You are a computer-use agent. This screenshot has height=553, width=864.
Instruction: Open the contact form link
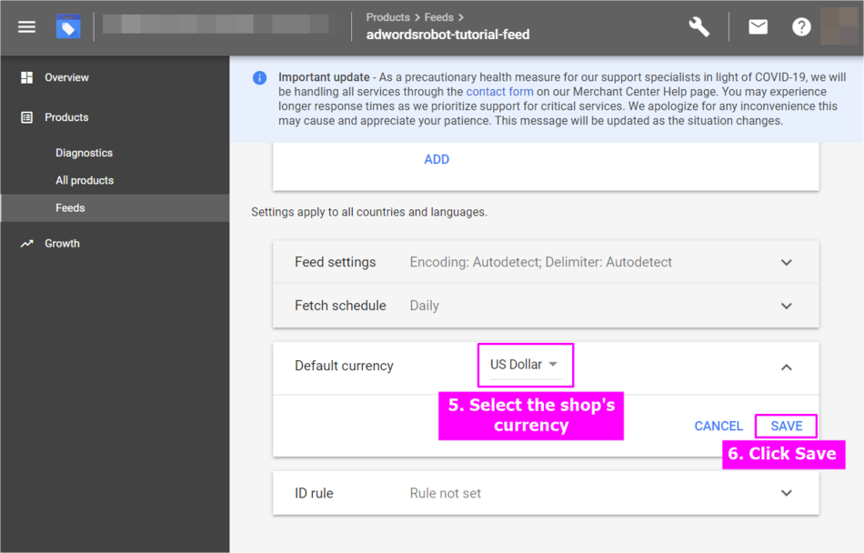click(x=499, y=92)
